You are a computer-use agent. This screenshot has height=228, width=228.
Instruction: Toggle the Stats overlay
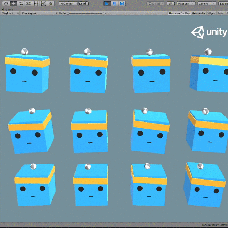pyautogui.click(x=221, y=14)
